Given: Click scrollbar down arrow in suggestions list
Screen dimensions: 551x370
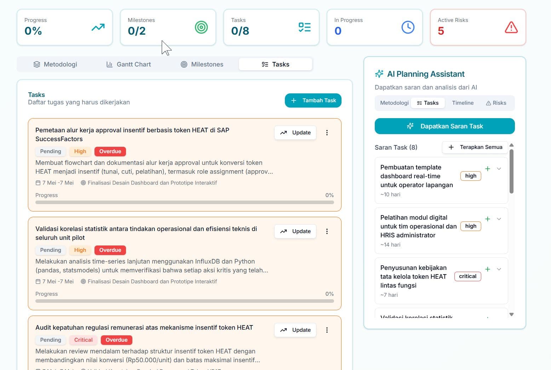Looking at the screenshot, I should pyautogui.click(x=511, y=314).
